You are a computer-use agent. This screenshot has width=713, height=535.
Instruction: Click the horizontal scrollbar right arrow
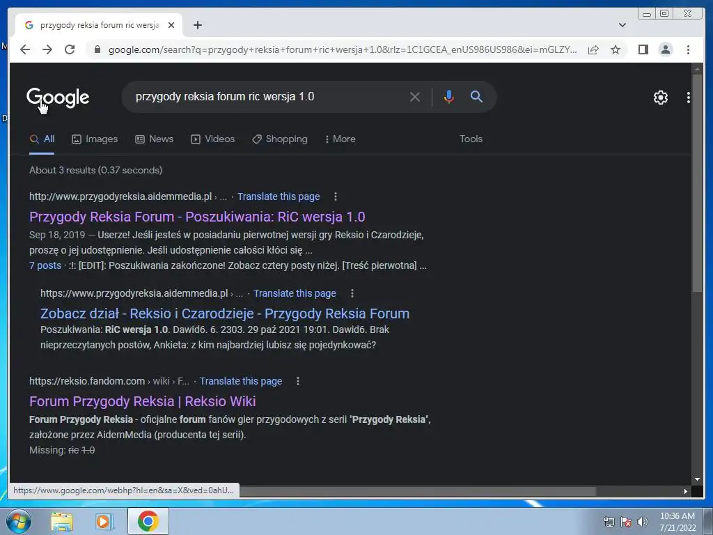coord(686,491)
